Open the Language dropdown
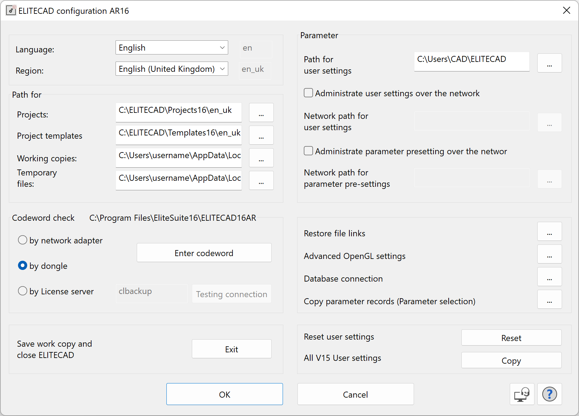The image size is (579, 416). click(172, 47)
